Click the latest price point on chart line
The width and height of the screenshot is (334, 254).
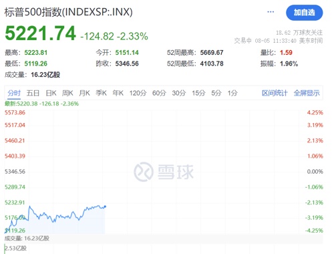pyautogui.click(x=105, y=207)
